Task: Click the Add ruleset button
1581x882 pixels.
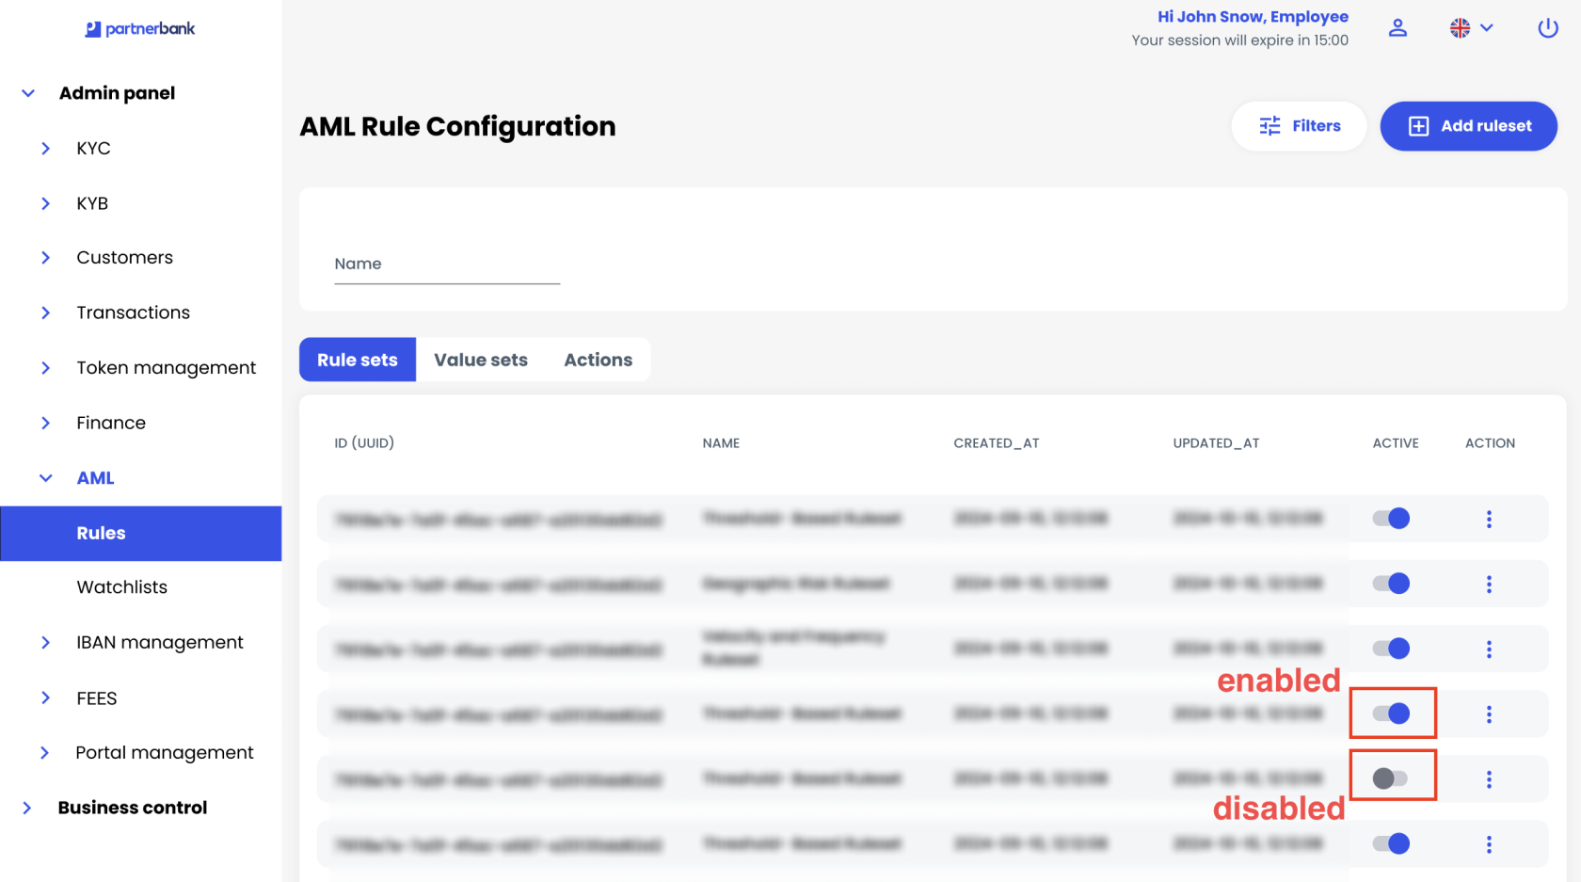Action: tap(1468, 126)
